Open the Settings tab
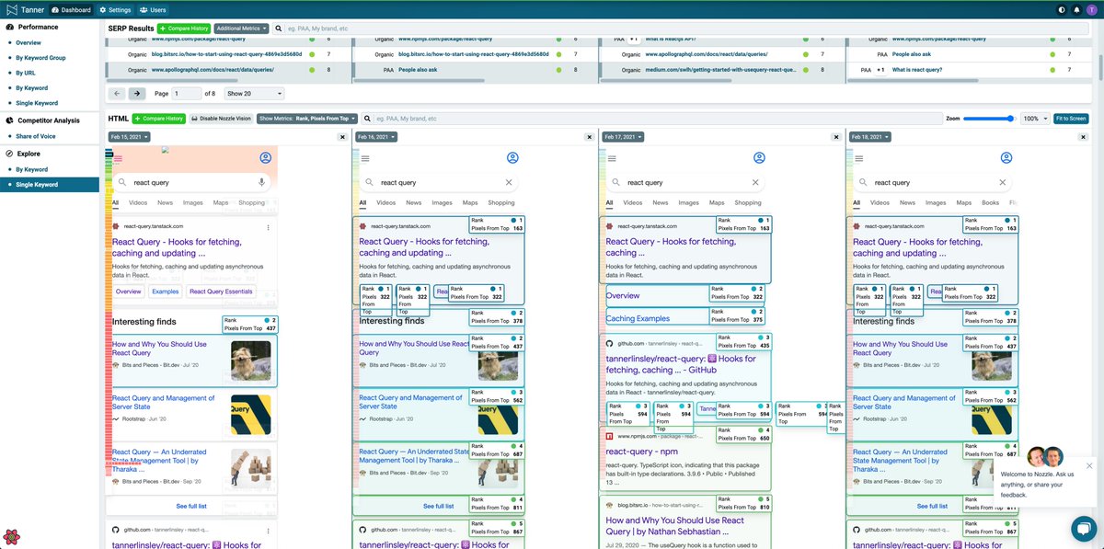1104x549 pixels. coord(115,9)
